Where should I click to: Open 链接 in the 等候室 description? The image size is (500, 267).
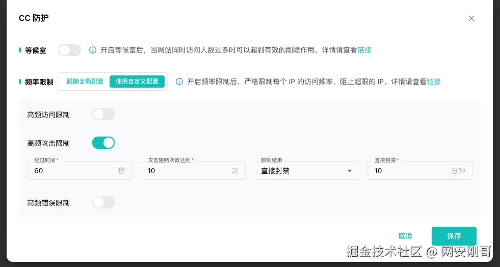pos(364,50)
